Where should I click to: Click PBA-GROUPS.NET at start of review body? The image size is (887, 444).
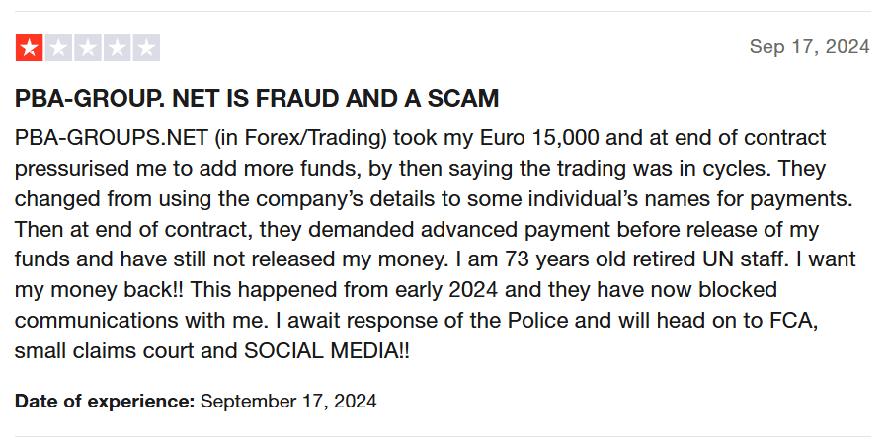coord(112,138)
